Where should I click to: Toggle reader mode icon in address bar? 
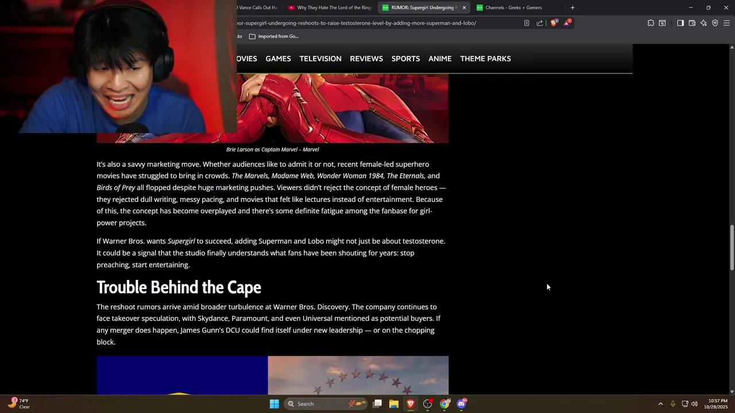pos(527,23)
